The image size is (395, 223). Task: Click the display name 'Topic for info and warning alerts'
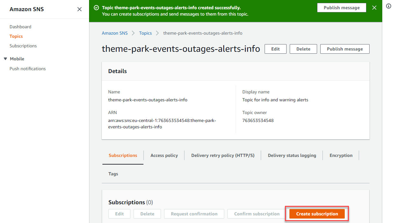tap(275, 100)
